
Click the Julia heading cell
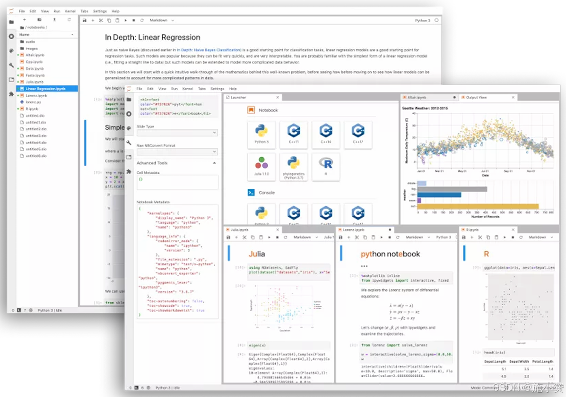(257, 254)
